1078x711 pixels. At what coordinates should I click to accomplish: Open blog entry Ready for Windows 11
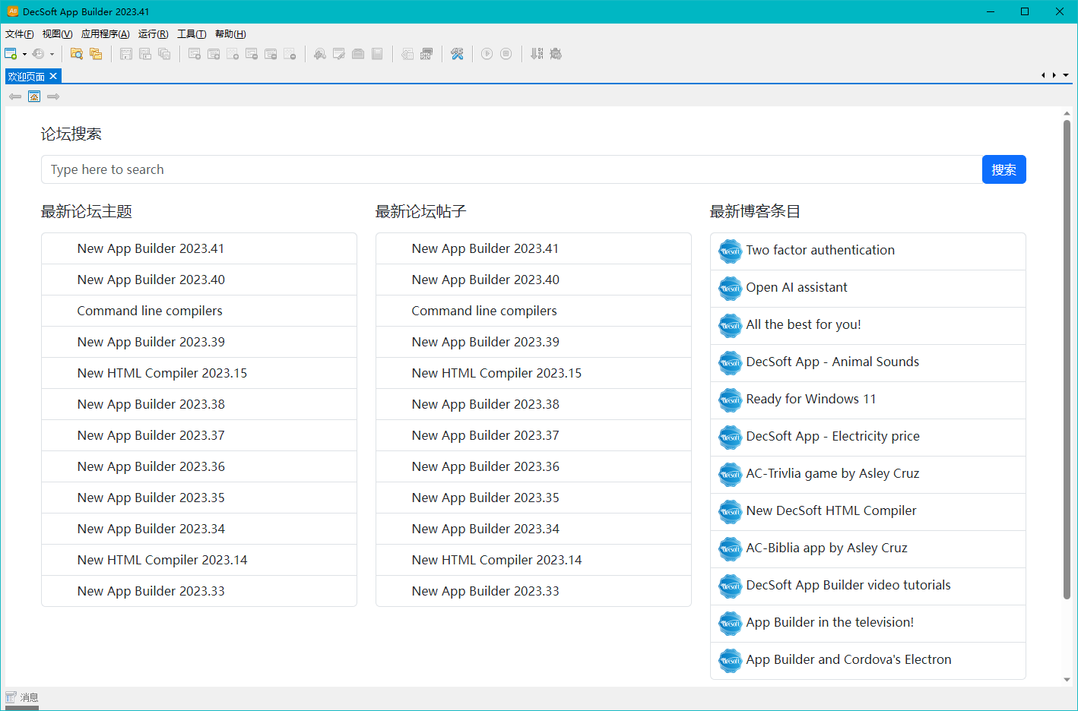pyautogui.click(x=868, y=400)
